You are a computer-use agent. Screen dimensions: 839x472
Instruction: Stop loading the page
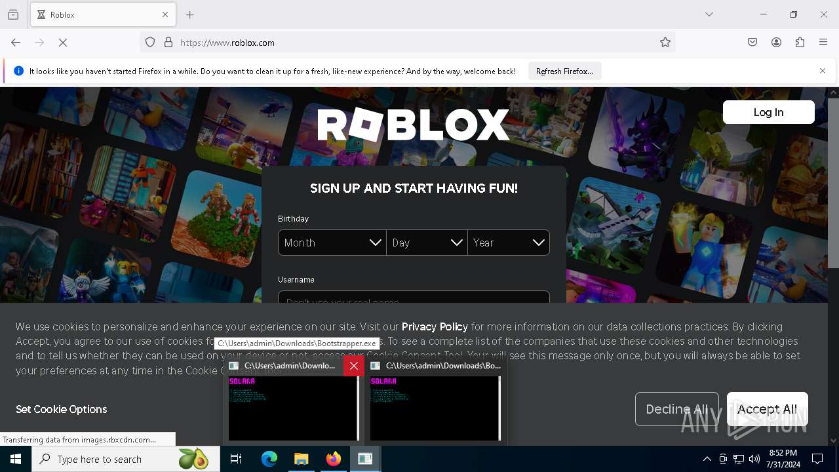pos(63,43)
